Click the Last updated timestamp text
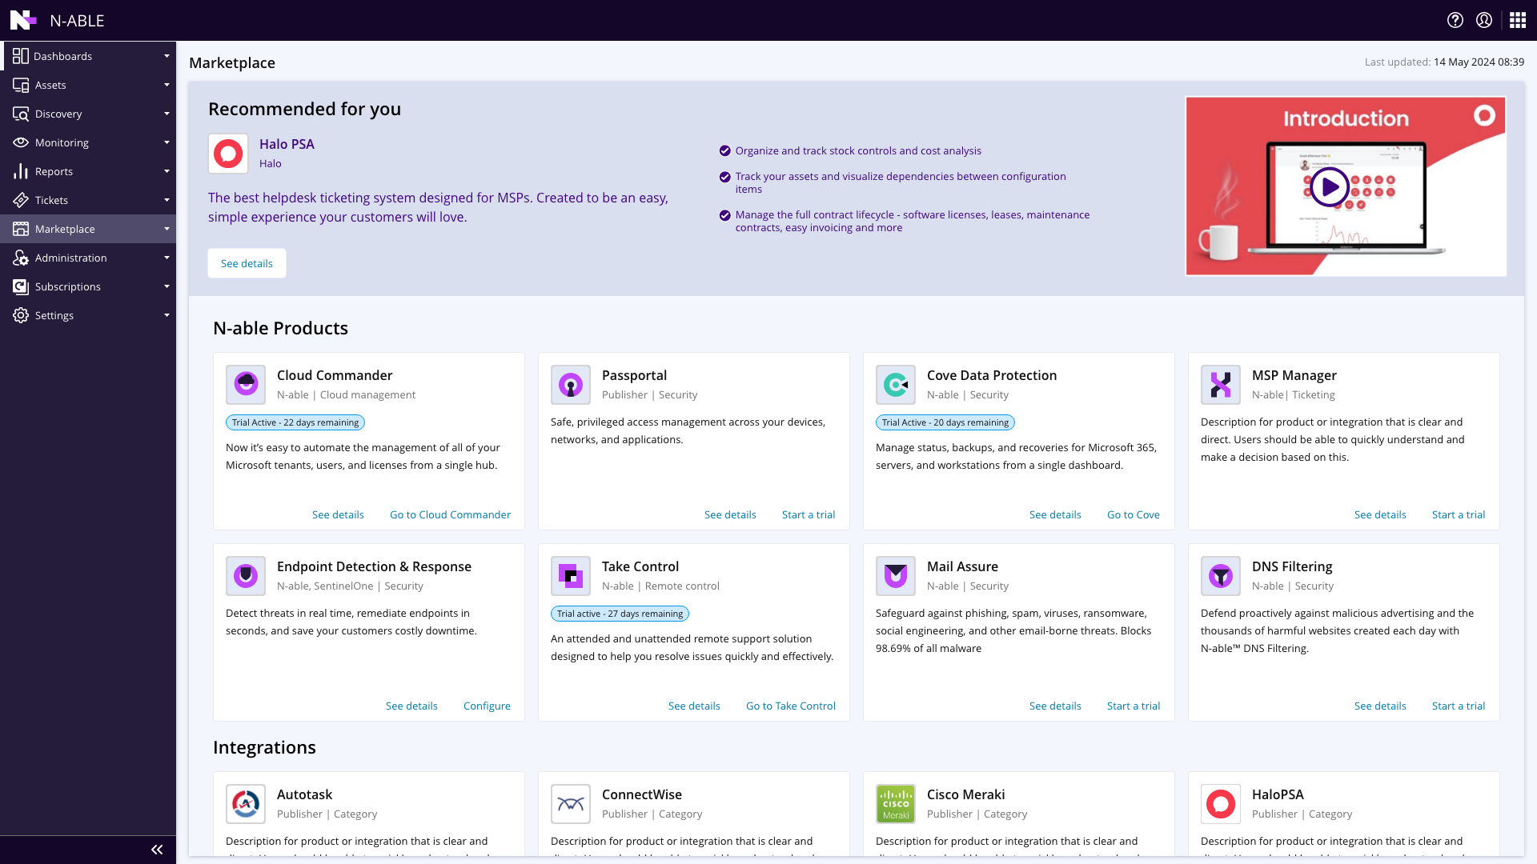The image size is (1537, 864). coord(1444,62)
